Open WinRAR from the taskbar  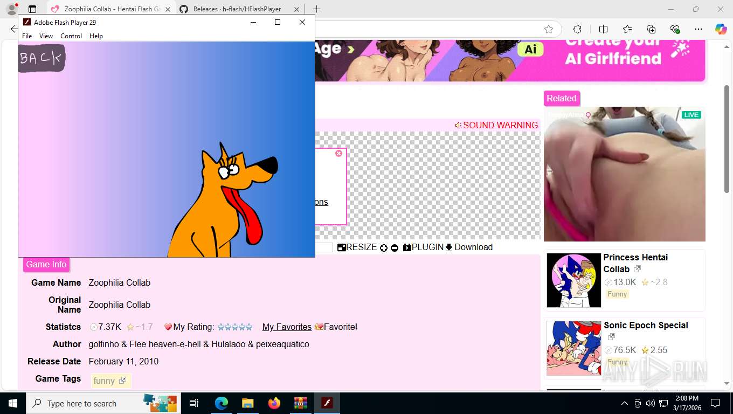[300, 403]
